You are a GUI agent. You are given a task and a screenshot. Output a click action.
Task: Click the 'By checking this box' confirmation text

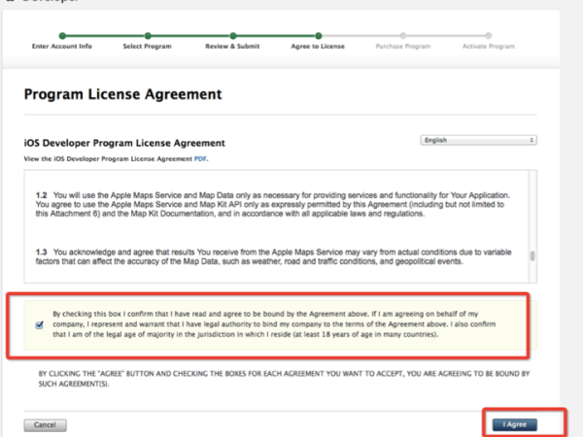(274, 324)
